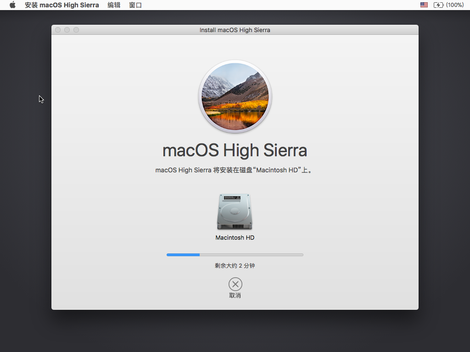Select the Macintosh HD disk icon

point(235,212)
